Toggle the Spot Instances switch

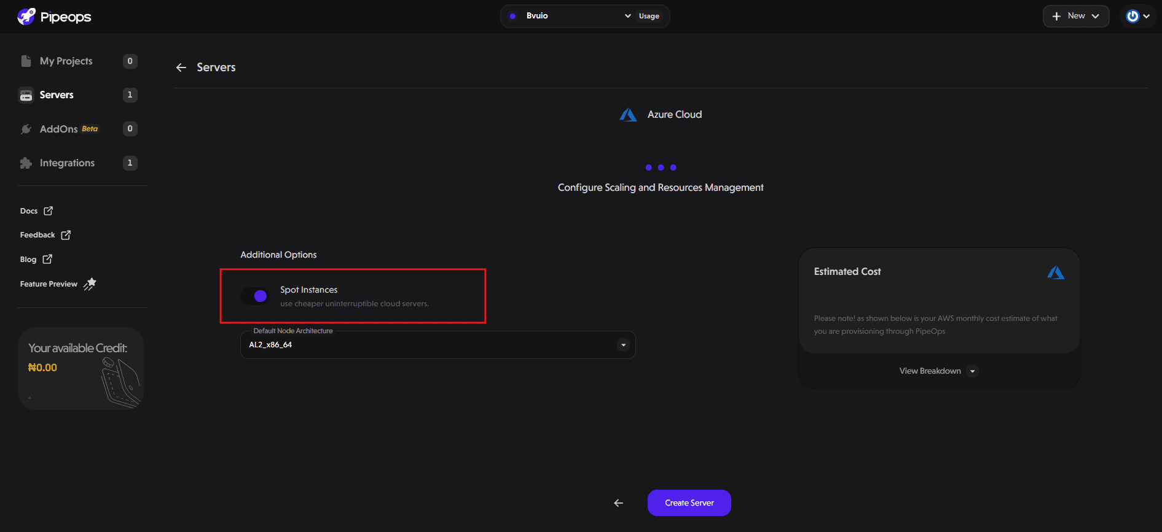[x=255, y=296]
